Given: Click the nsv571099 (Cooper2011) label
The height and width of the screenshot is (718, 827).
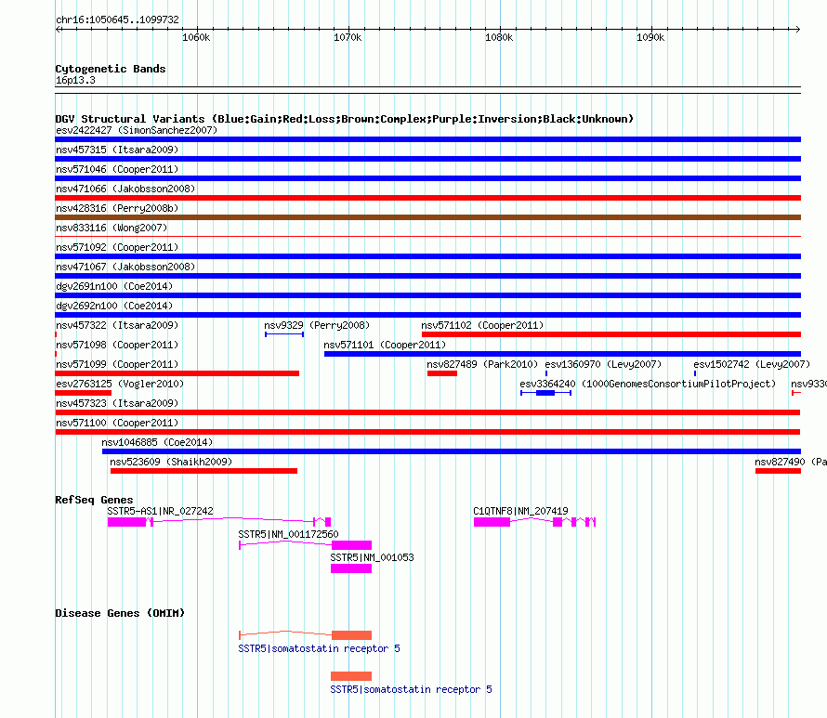Looking at the screenshot, I should pyautogui.click(x=117, y=364).
